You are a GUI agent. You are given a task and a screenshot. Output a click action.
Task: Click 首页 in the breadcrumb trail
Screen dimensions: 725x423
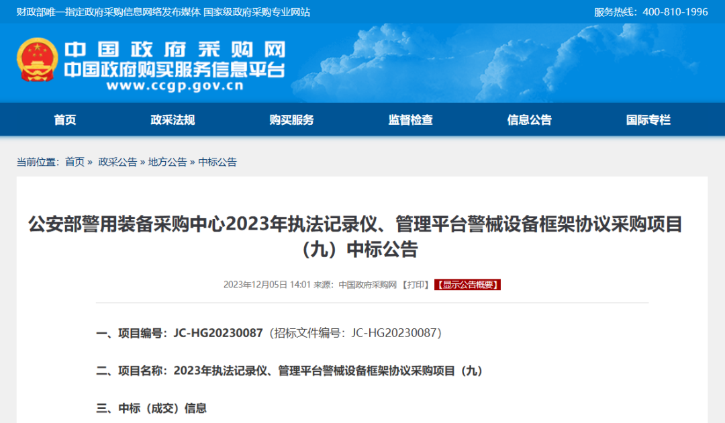click(74, 162)
